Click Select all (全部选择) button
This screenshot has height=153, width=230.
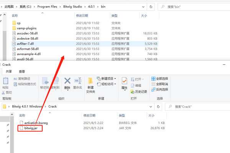tap(159, 79)
